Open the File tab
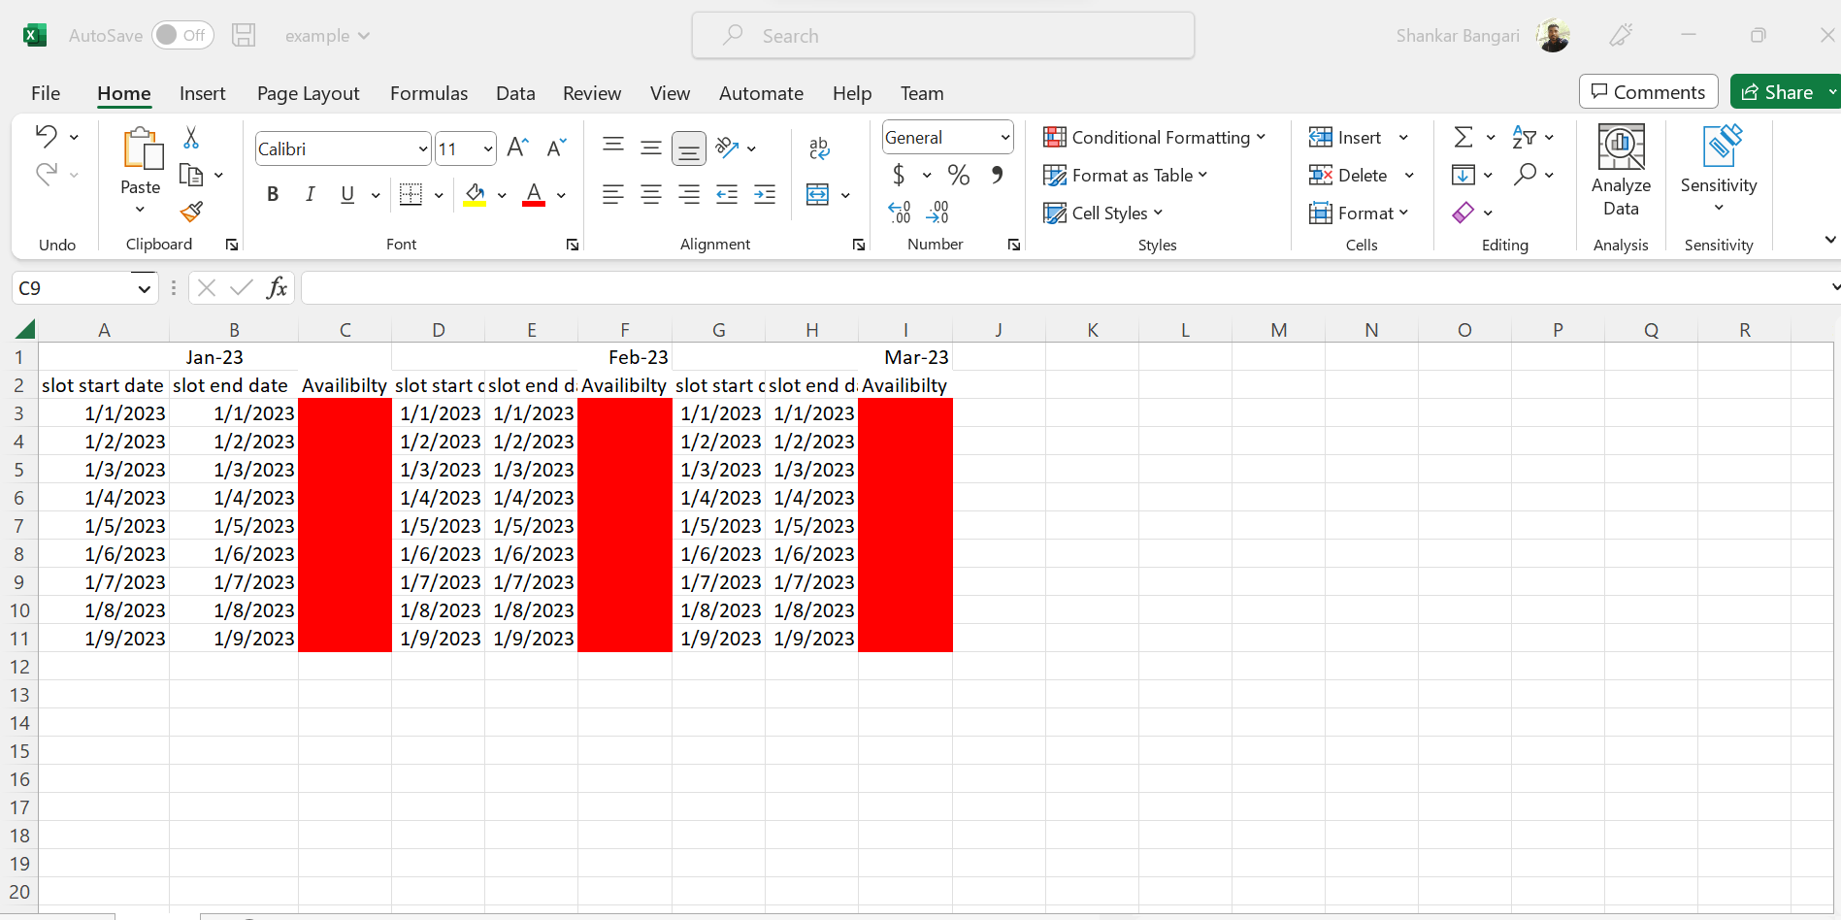This screenshot has width=1841, height=920. click(x=46, y=93)
